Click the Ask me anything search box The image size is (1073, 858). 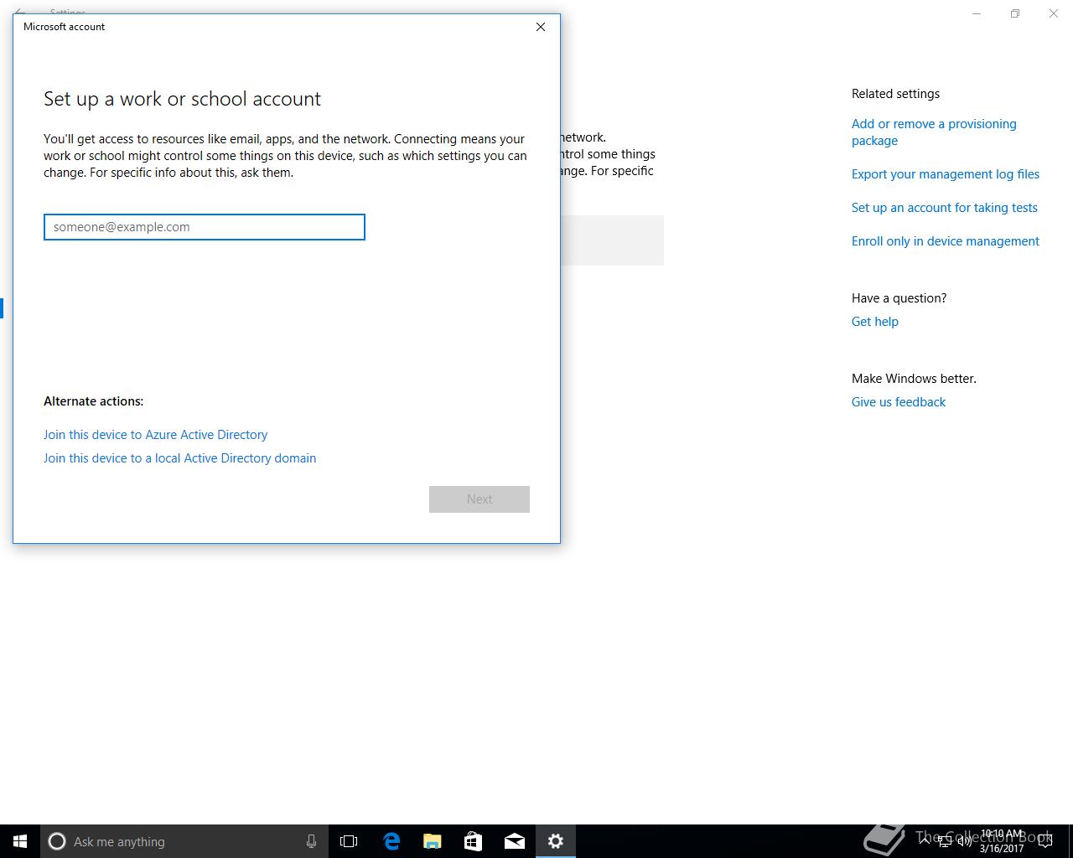point(184,841)
